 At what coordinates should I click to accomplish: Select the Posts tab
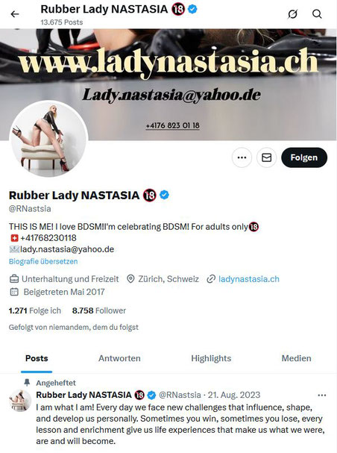37,358
